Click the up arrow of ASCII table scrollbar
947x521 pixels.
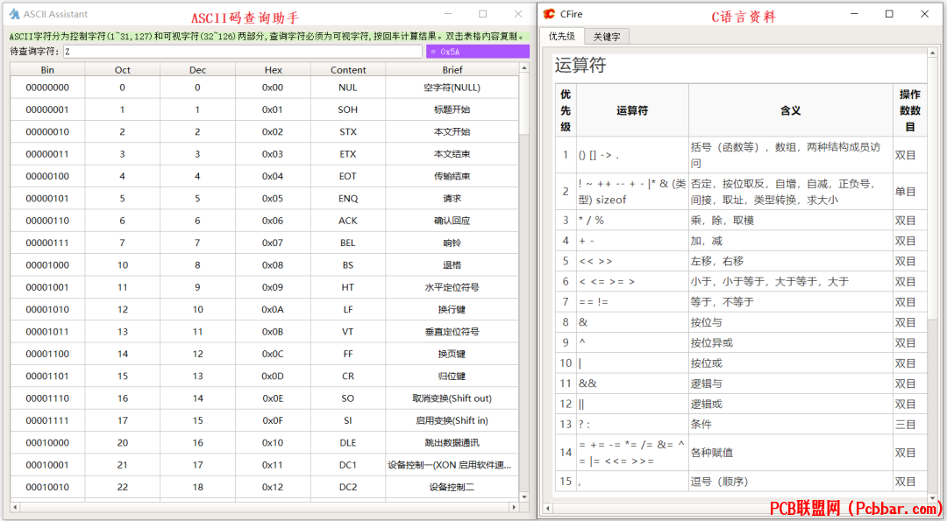pyautogui.click(x=523, y=68)
